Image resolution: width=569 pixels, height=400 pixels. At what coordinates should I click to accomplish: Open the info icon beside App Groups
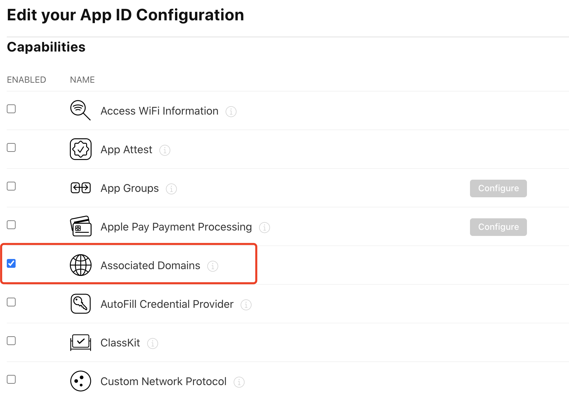[171, 189]
